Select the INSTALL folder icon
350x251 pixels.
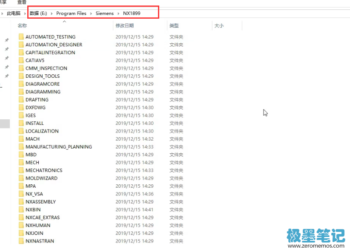click(x=21, y=123)
